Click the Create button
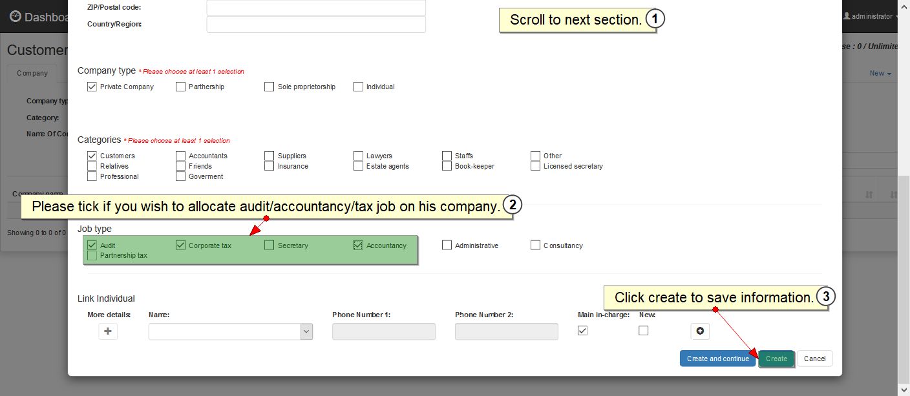This screenshot has height=396, width=910. coord(776,359)
